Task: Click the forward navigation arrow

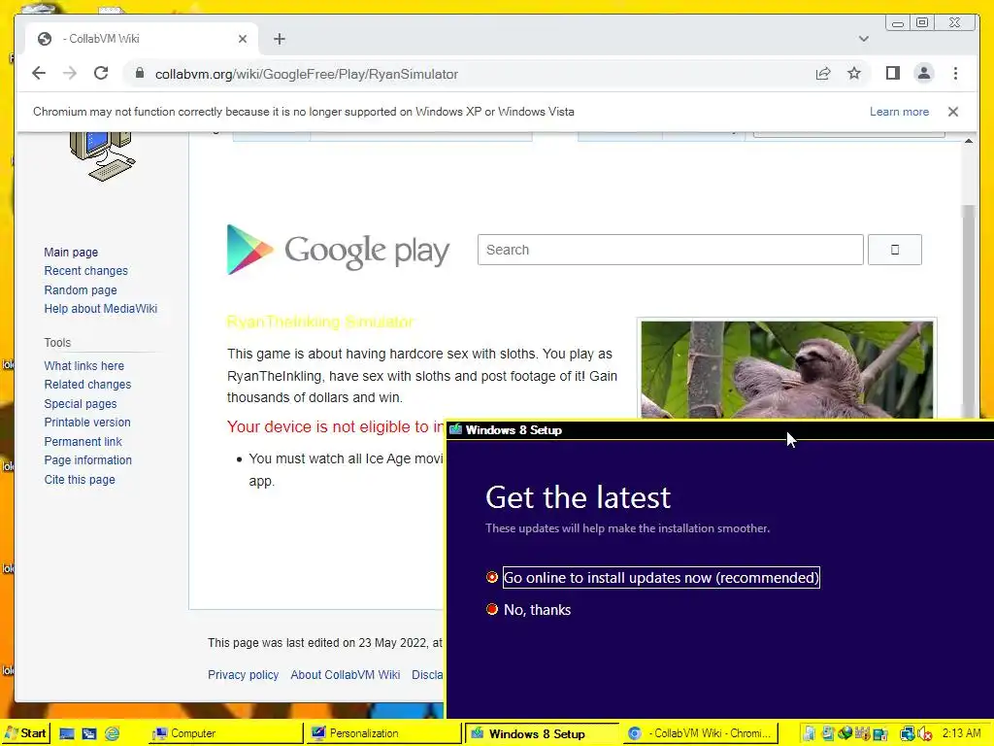Action: tap(70, 74)
